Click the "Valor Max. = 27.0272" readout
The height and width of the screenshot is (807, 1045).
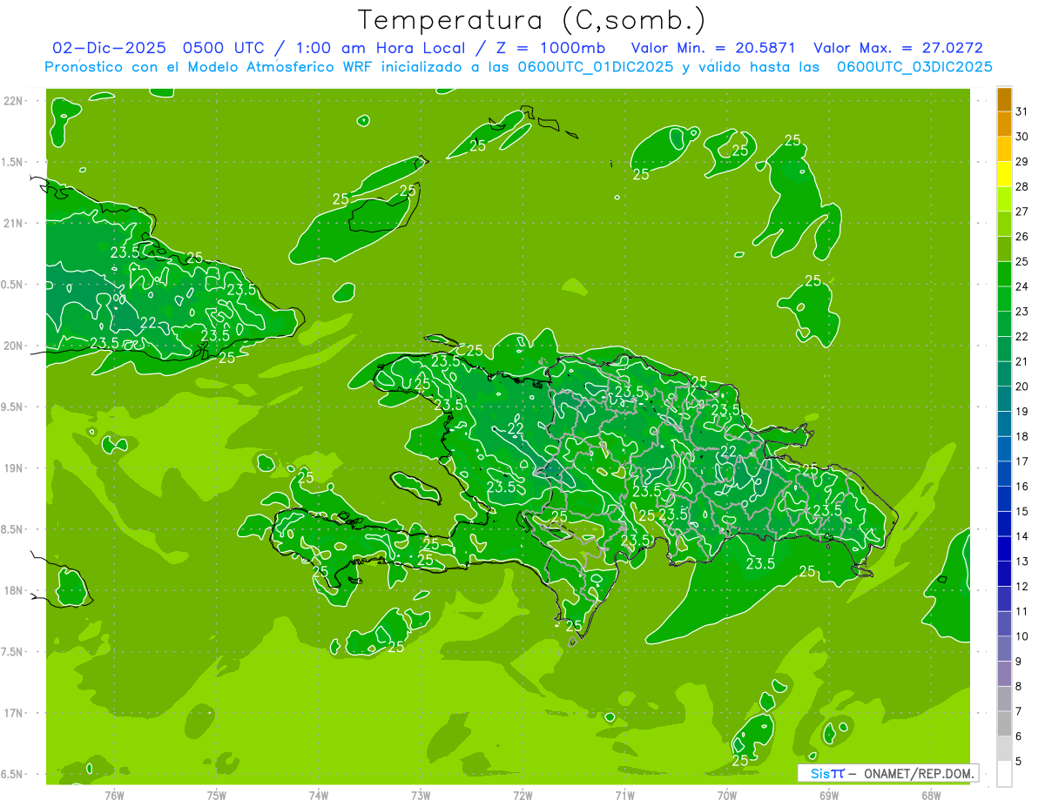(898, 48)
